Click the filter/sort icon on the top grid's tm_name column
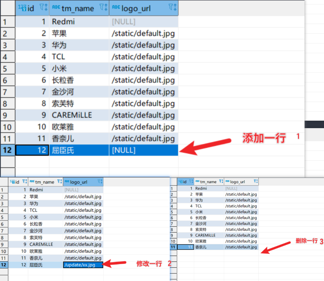Viewport: 324px width, 281px height. [x=103, y=7]
